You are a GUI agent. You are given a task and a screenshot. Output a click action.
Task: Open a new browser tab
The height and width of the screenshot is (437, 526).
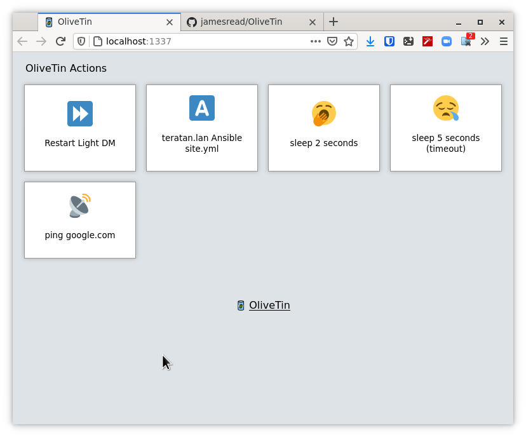[334, 21]
